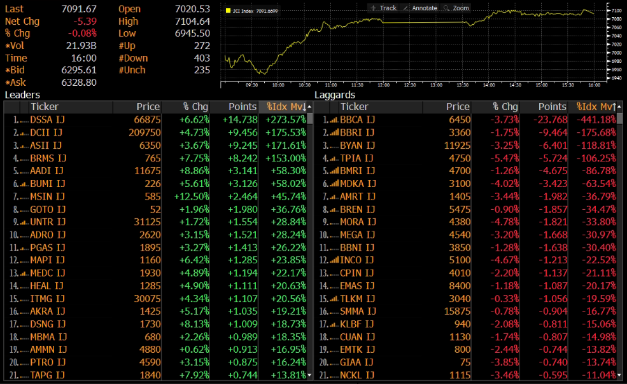Viewport: 627px width, 384px height.
Task: Click Leaders scrollbar down arrow
Action: tap(310, 376)
